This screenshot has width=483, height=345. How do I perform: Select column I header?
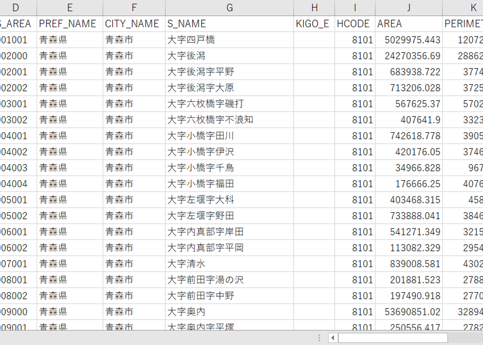click(355, 8)
